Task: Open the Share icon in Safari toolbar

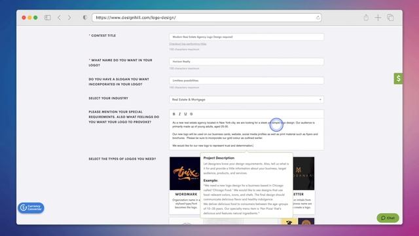Action: (x=366, y=18)
